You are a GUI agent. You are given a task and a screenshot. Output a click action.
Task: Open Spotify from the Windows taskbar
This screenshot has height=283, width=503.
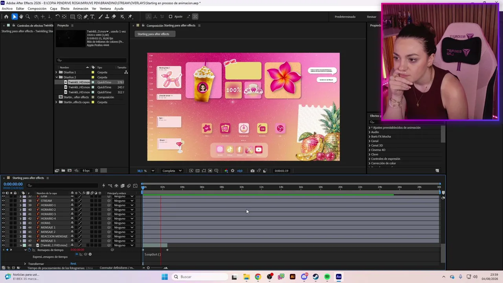pos(327,277)
